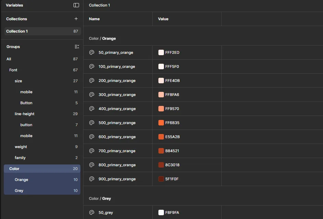This screenshot has height=219, width=323.
Task: Collapse the left sidebar panel
Action: (x=76, y=5)
